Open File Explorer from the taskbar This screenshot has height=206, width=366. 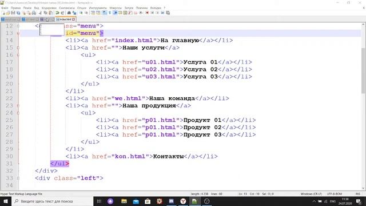[x=124, y=201]
